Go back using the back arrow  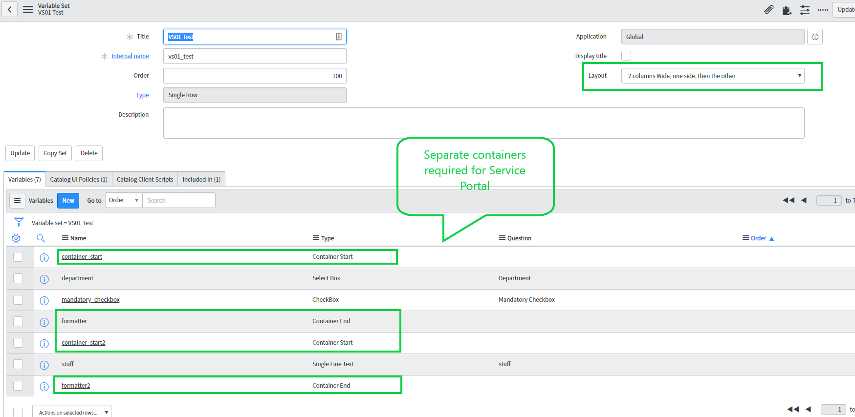9,9
